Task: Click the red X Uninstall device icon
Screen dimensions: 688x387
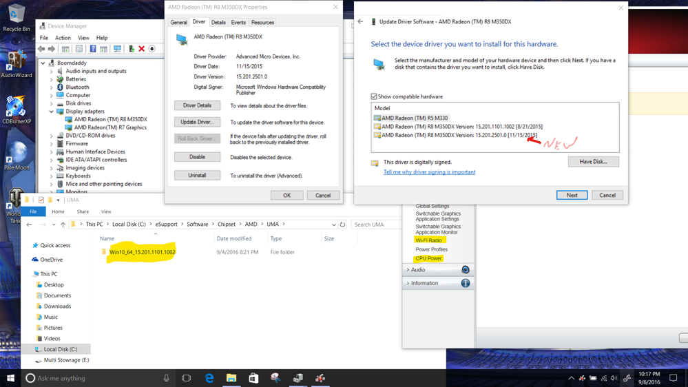Action: pyautogui.click(x=142, y=49)
